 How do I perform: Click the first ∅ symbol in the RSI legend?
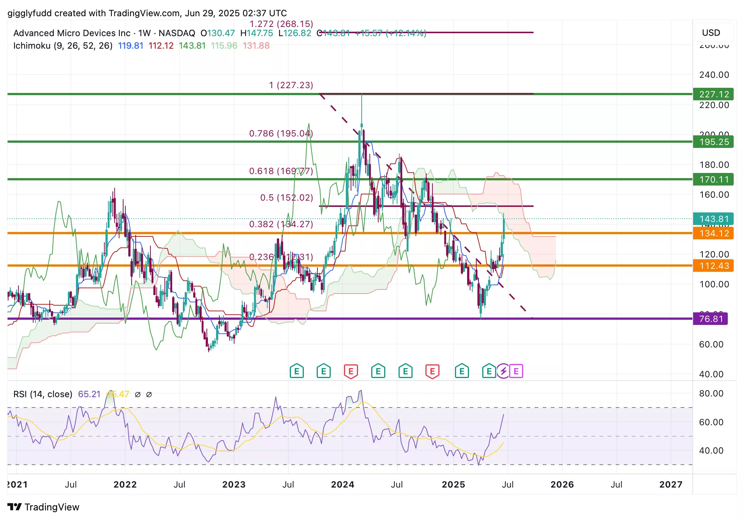[138, 394]
